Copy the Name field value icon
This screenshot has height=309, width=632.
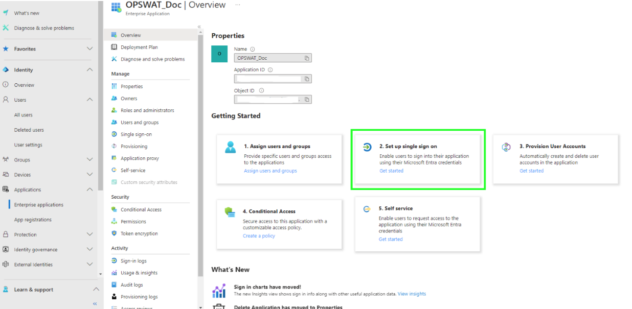click(x=307, y=58)
